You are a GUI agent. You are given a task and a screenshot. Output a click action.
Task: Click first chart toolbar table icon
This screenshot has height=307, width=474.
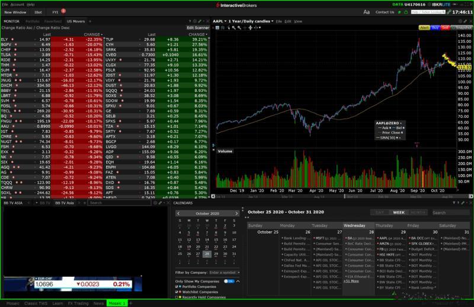point(217,28)
